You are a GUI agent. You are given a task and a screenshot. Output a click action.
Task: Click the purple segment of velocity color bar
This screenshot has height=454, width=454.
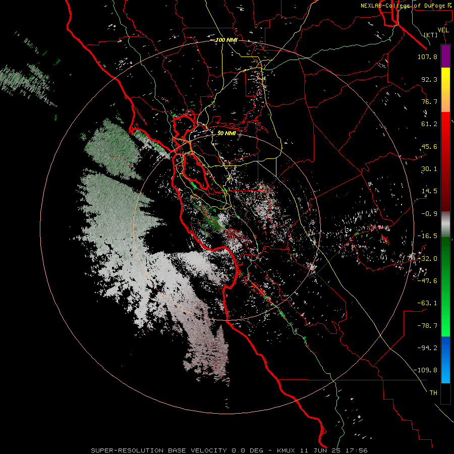[x=445, y=56]
